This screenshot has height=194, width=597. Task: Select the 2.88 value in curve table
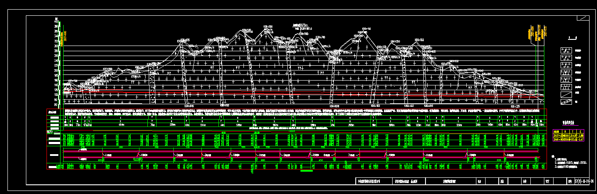pos(581,135)
